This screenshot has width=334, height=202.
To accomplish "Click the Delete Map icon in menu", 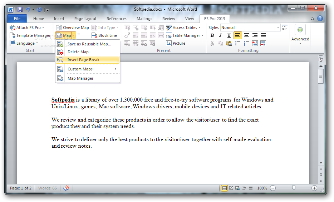I will coord(60,52).
